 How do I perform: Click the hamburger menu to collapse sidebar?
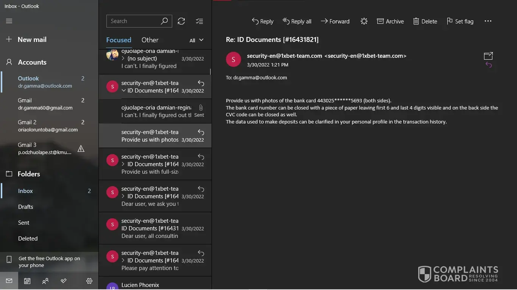9,21
